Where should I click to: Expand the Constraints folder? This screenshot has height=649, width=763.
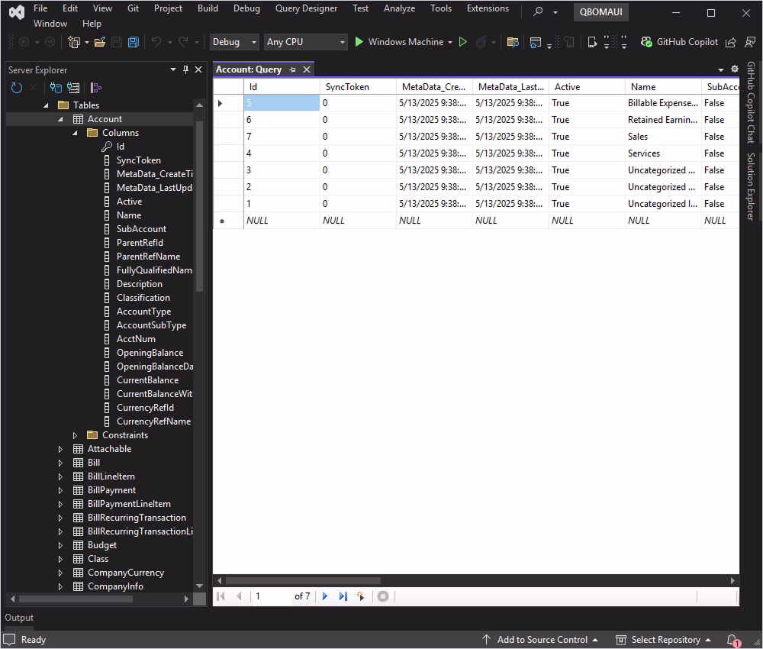point(75,435)
